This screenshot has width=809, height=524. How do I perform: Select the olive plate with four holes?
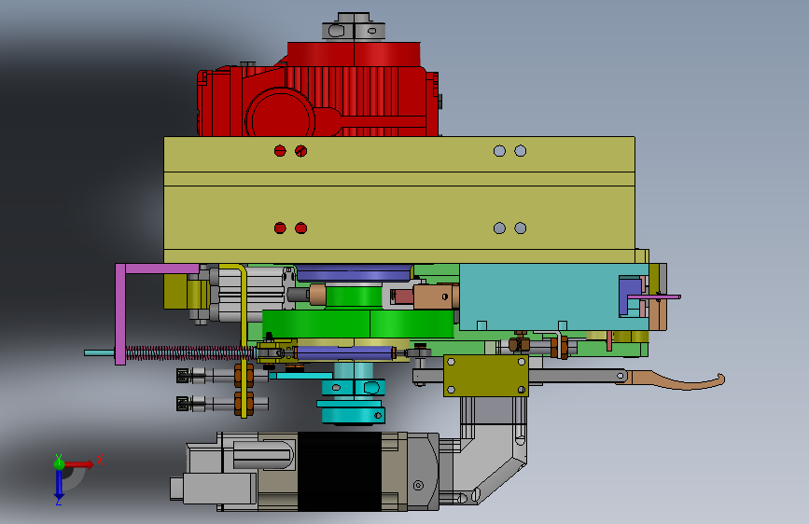(486, 376)
